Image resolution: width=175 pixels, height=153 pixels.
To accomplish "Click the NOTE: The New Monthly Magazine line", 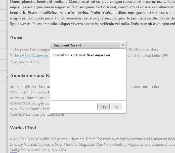I will [93, 139].
